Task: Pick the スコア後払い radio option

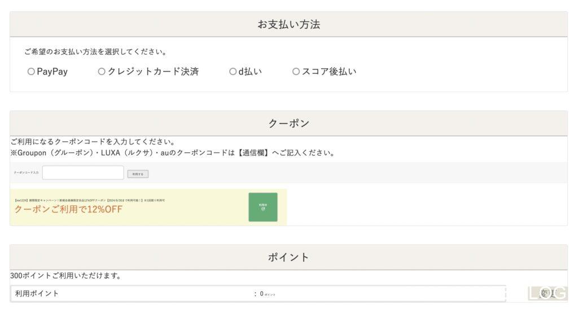Action: pos(296,72)
